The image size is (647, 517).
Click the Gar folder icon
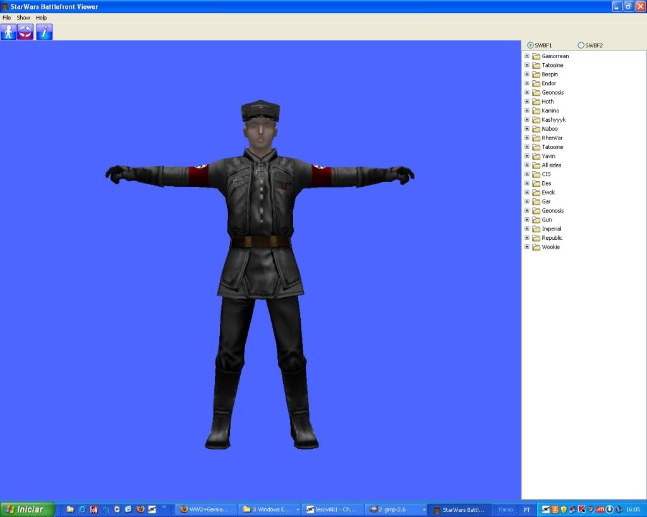[x=536, y=201]
